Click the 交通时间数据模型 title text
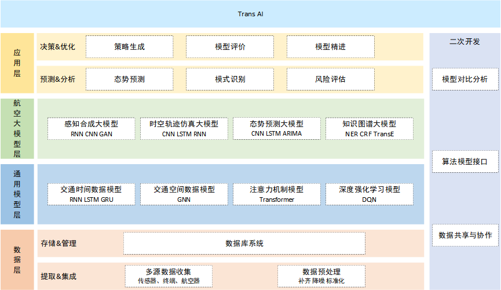 92,190
